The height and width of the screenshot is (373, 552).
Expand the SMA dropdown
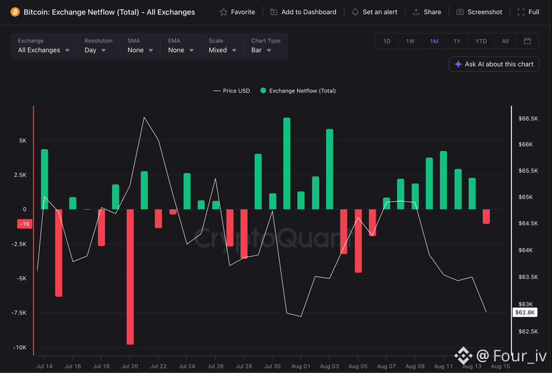click(x=140, y=46)
